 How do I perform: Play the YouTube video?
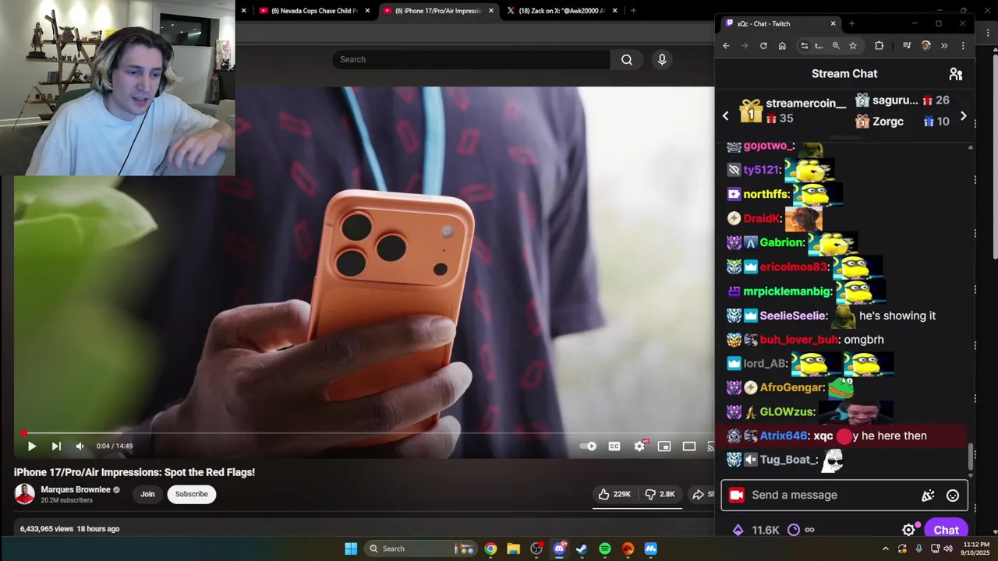[32, 446]
